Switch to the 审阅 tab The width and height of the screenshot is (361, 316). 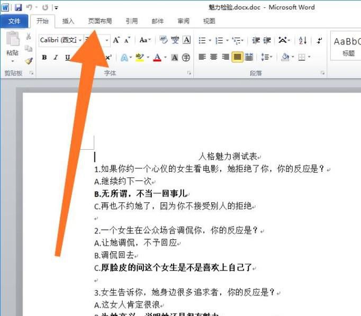[184, 21]
